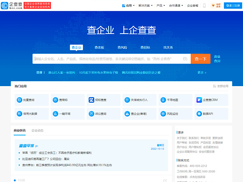Open news item about 苹果 成立工会员工
Screen dimensions: 243x182
[x=57, y=153]
